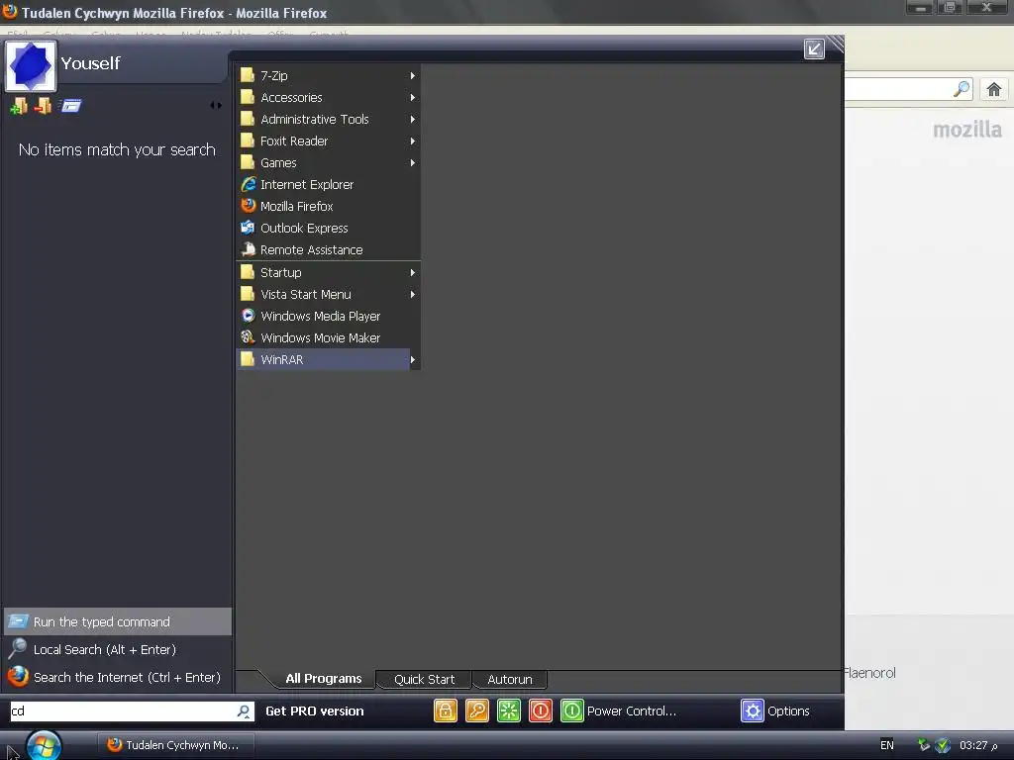Viewport: 1014px width, 760px height.
Task: Click the Firefox search magnifier icon
Action: click(x=962, y=89)
